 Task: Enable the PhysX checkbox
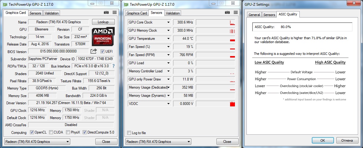[68, 132]
